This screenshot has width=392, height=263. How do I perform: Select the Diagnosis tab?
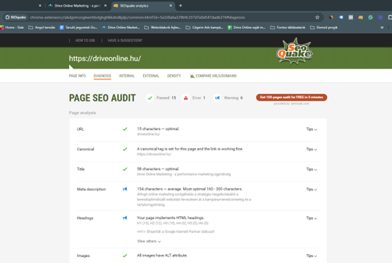[102, 76]
